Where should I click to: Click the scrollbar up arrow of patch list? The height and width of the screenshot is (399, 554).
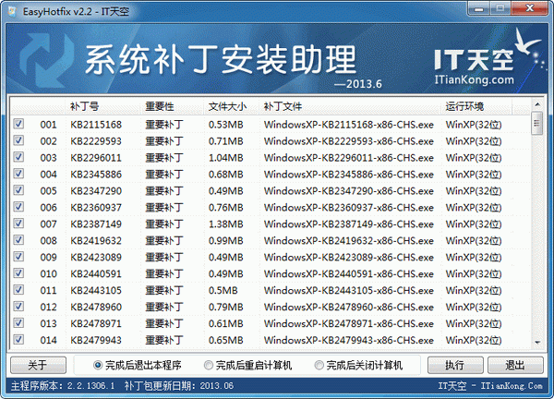point(537,104)
